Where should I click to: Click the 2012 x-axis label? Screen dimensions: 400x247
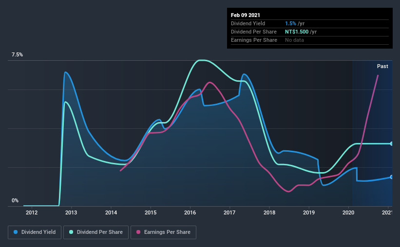point(32,212)
